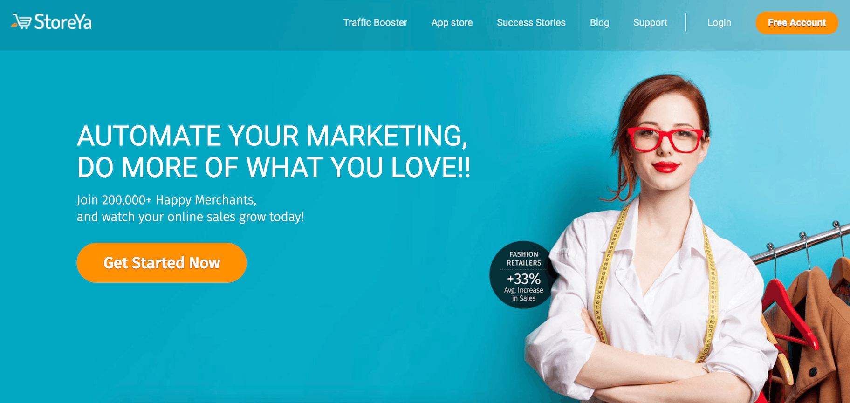Image resolution: width=850 pixels, height=403 pixels.
Task: Click the Fashion Retailers +33% badge
Action: pos(523,275)
